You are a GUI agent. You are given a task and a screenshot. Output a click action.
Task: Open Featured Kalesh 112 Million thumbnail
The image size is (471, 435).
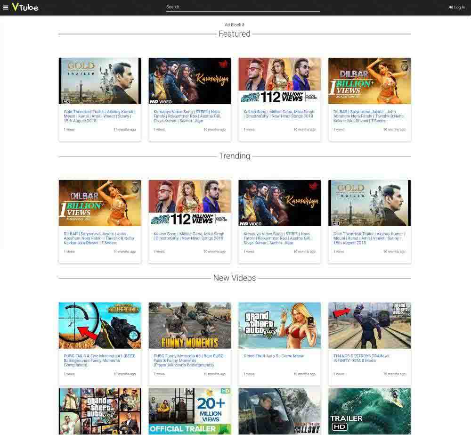[x=279, y=81]
